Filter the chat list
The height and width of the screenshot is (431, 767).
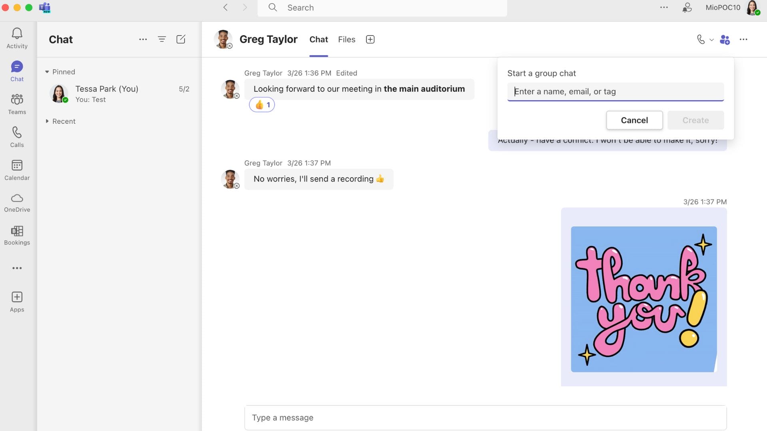(x=162, y=39)
